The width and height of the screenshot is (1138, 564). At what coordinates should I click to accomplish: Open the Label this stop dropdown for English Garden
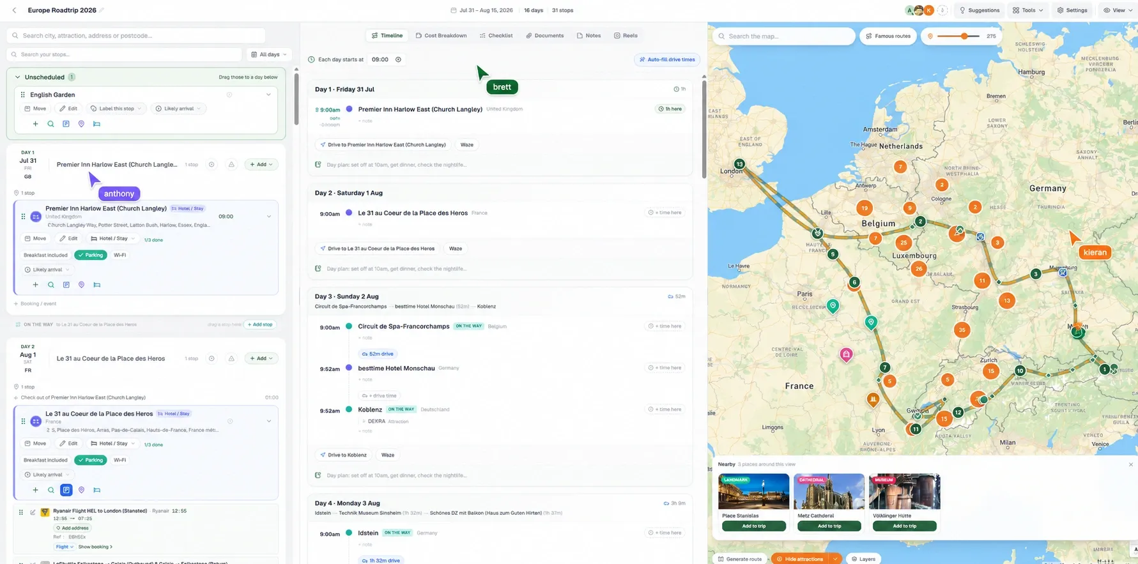117,109
